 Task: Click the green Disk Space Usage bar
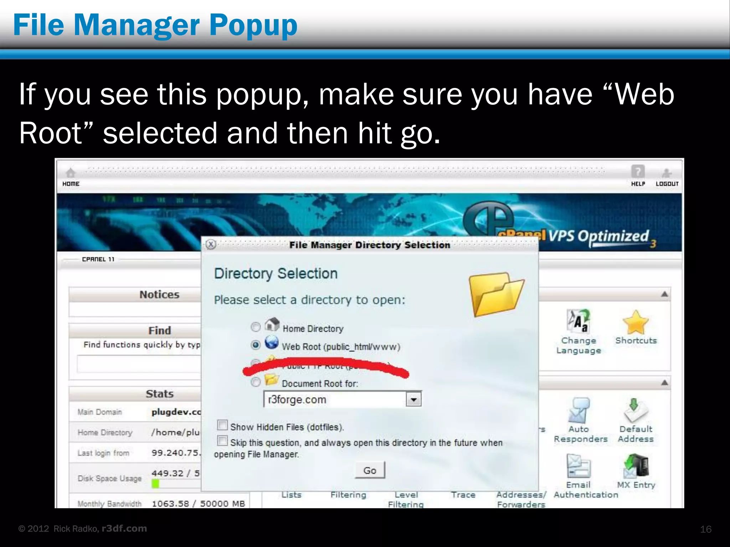coord(155,484)
